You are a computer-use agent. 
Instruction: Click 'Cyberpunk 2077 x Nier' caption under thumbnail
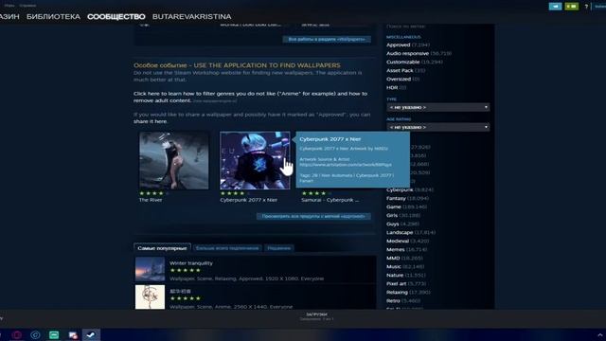[248, 200]
